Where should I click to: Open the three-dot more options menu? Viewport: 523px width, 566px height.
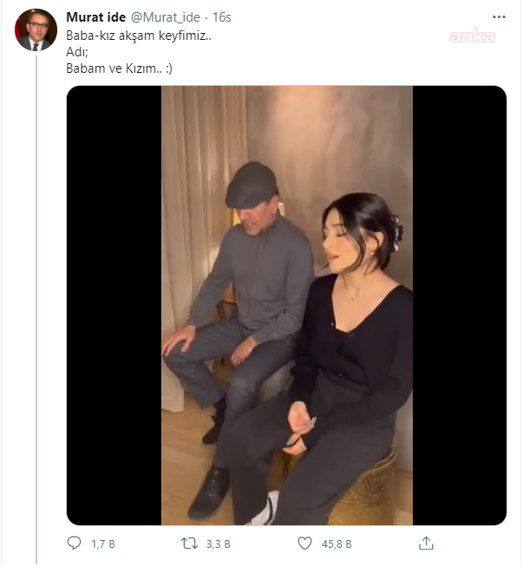[499, 16]
